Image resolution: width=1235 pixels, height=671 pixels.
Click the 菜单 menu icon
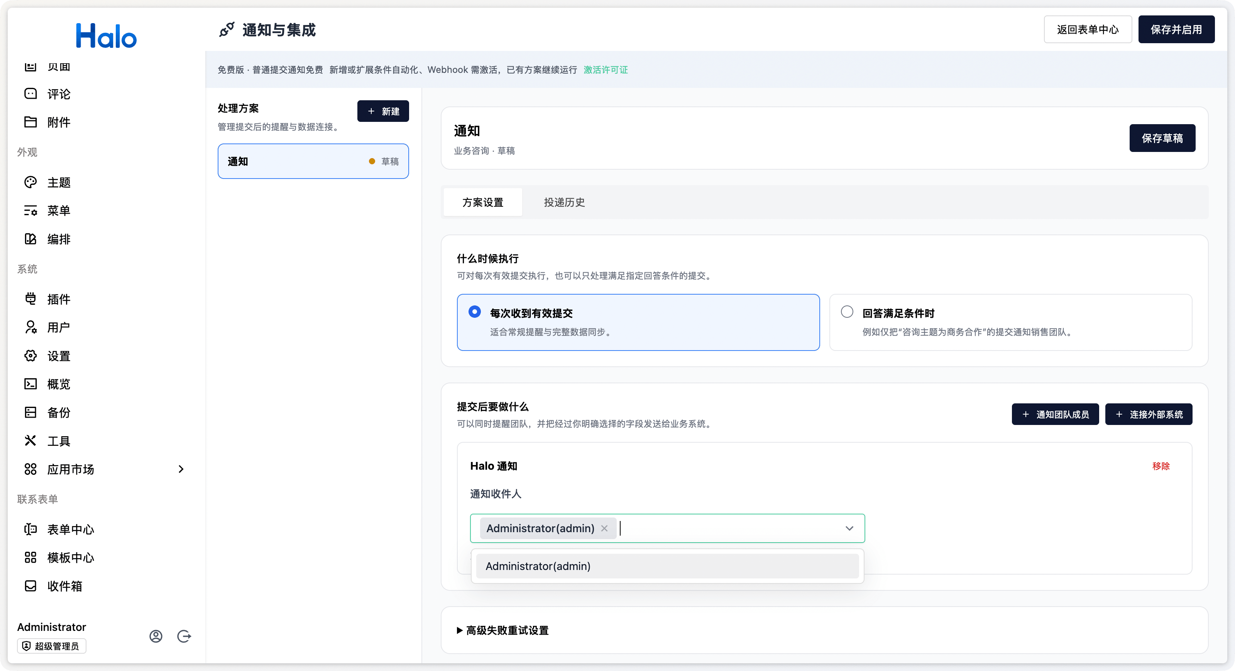coord(30,211)
